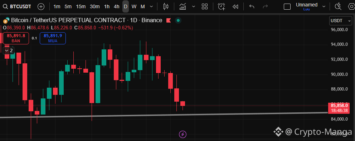This screenshot has height=141, width=355.
Task: Expand the timeframe interval dropdown
Action: coord(151,6)
